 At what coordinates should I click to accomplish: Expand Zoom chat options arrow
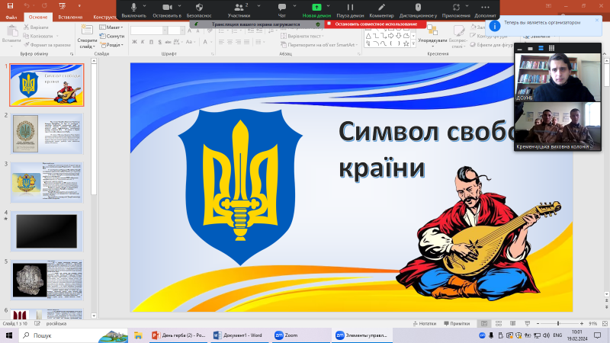(294, 6)
